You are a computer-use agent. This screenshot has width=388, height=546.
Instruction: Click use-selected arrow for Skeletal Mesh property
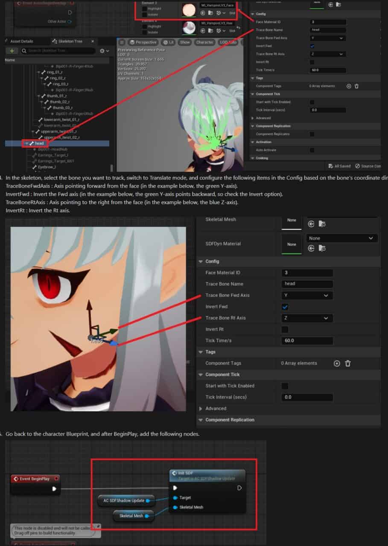312,224
